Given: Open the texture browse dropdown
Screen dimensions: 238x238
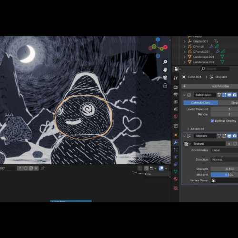Looking at the screenshot, I should pos(187,144).
